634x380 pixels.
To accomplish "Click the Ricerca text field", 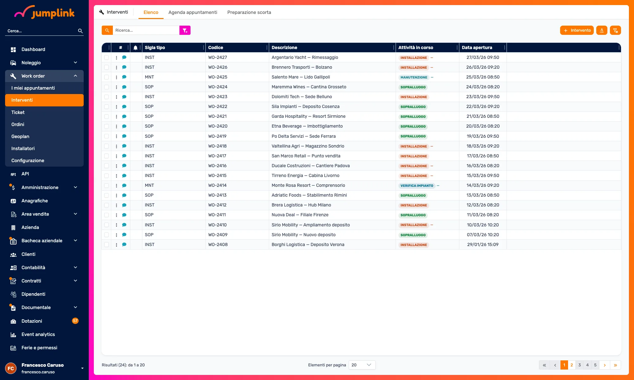I will [x=146, y=30].
